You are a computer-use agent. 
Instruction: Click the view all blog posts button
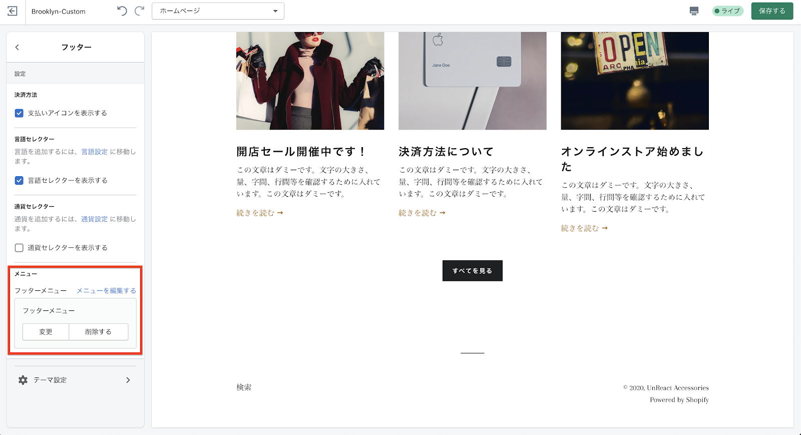(472, 271)
